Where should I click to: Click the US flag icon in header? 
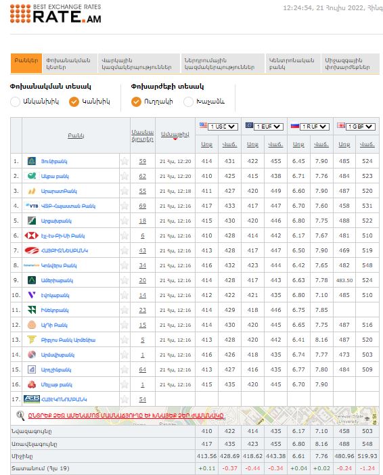[x=203, y=125]
